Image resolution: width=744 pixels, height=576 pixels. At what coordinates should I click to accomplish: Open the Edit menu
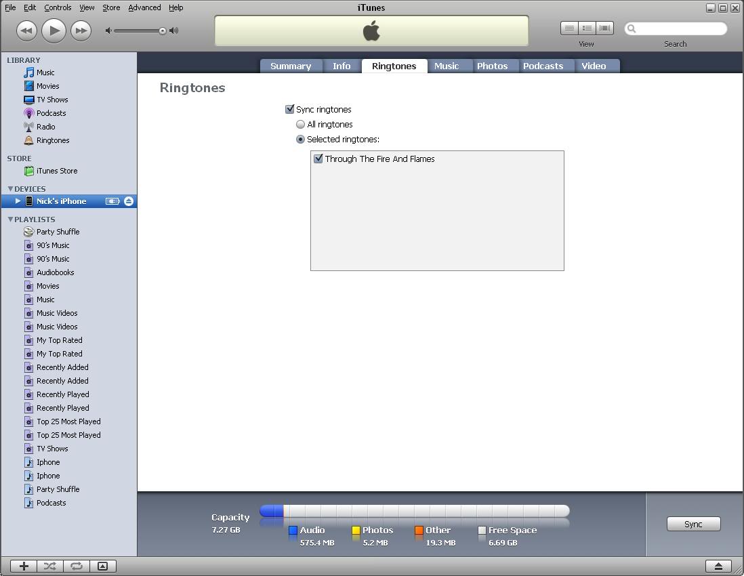point(30,7)
